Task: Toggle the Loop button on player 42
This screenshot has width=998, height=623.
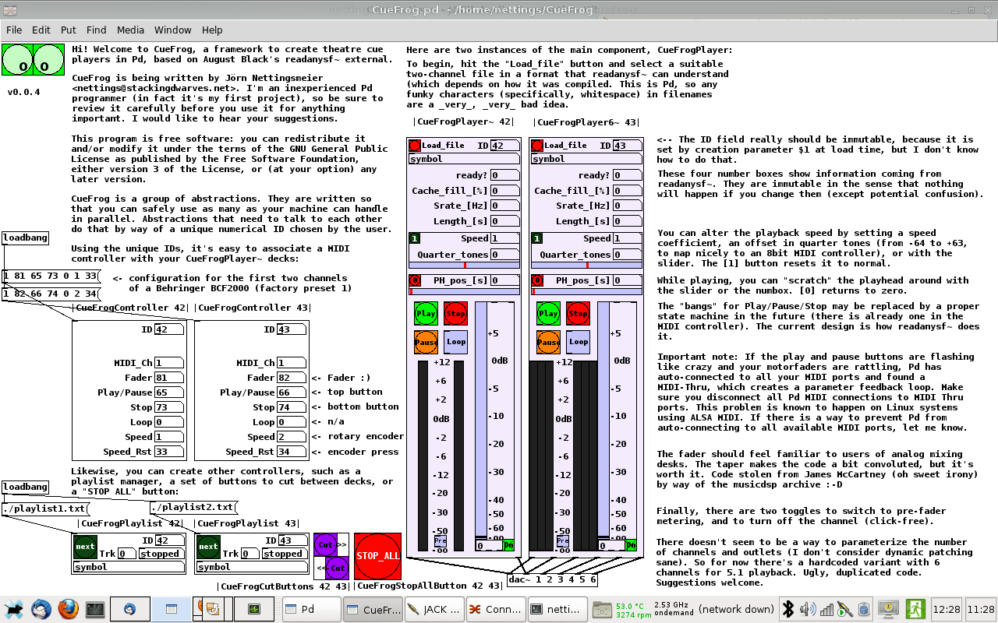Action: click(455, 342)
